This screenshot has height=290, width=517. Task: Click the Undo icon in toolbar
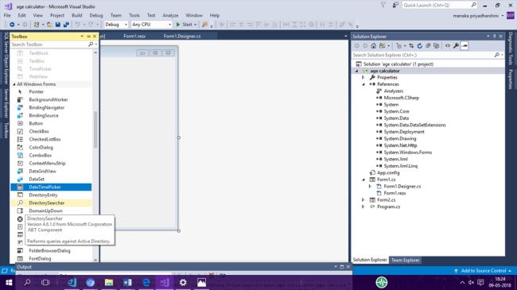pos(77,25)
